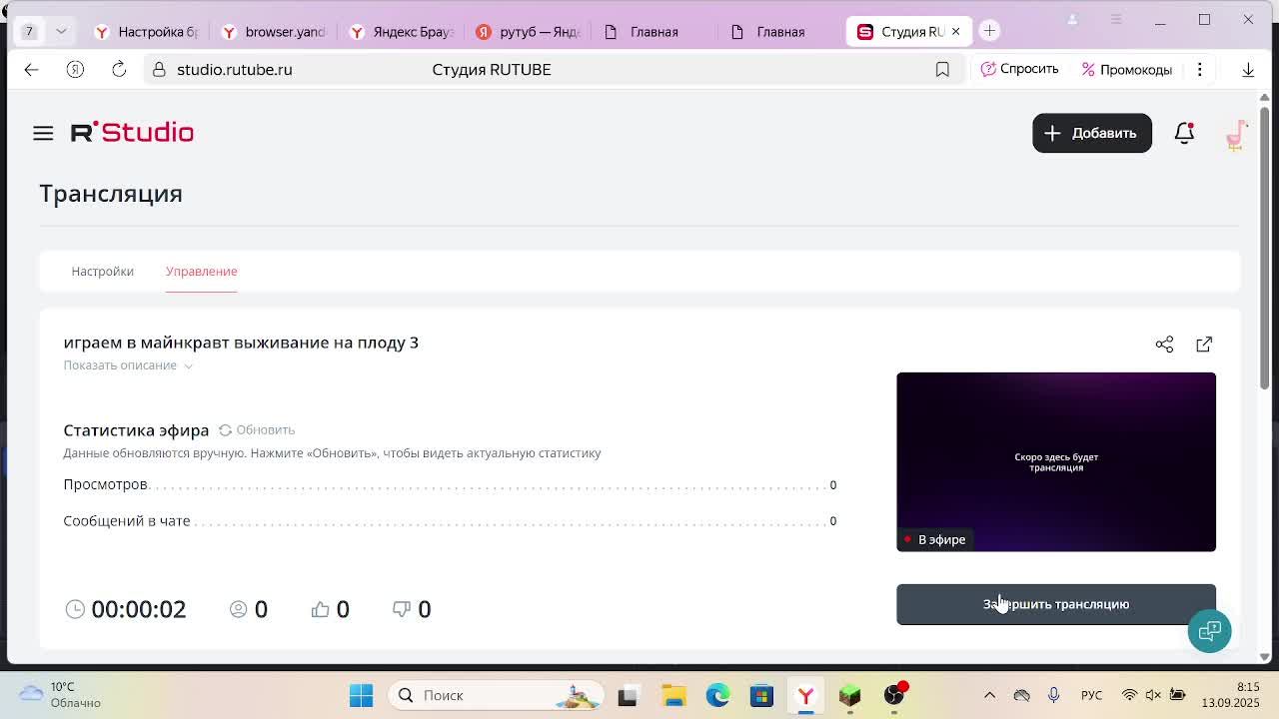Click the Добавить button
Viewport: 1279px width, 719px height.
(x=1091, y=133)
